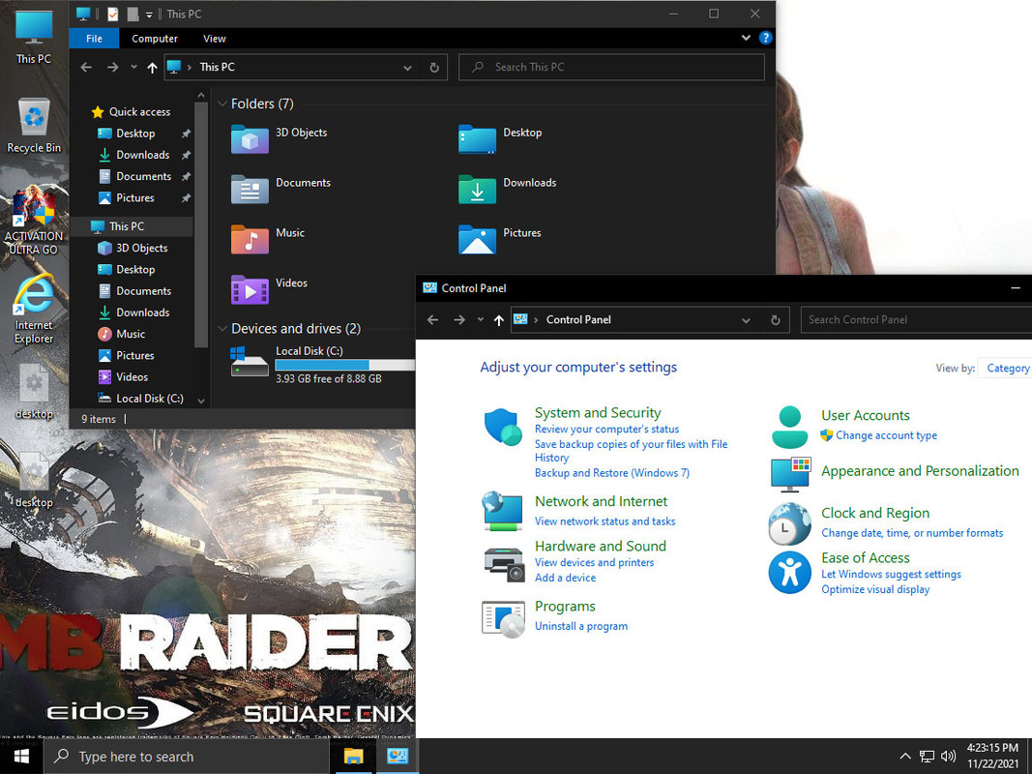Click the User Accounts person icon
This screenshot has height=774, width=1032.
tap(789, 427)
